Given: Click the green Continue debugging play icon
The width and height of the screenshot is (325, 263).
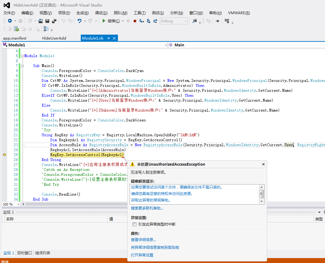Looking at the screenshot, I should click(104, 21).
